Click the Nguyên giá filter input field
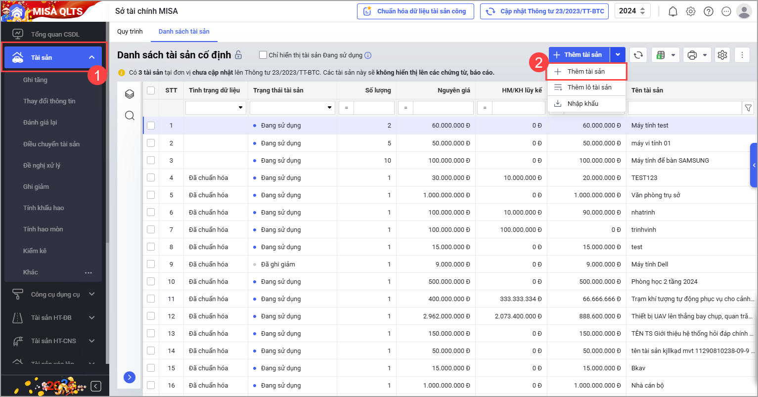This screenshot has height=397, width=758. tap(443, 108)
